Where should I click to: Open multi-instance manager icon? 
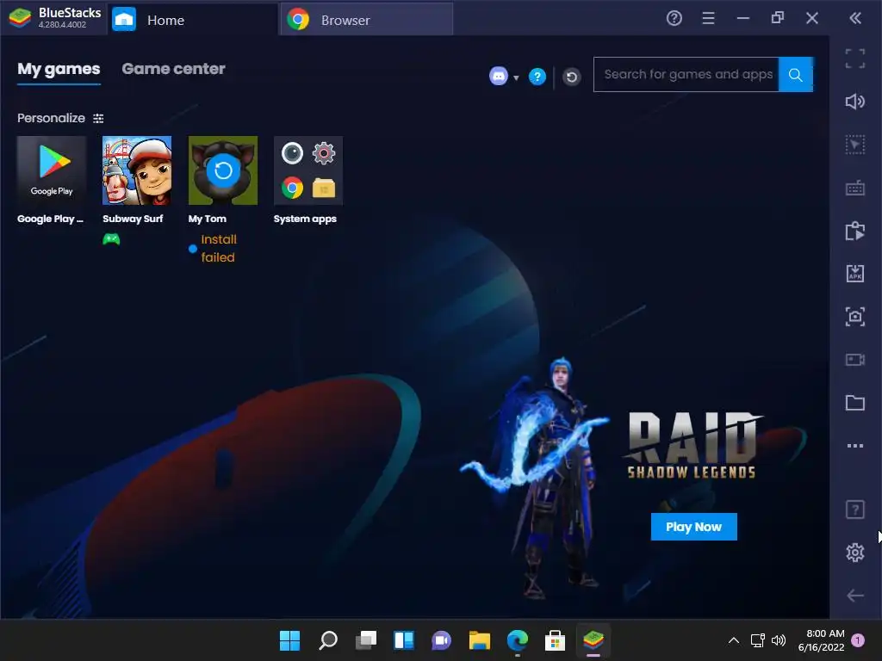855,231
